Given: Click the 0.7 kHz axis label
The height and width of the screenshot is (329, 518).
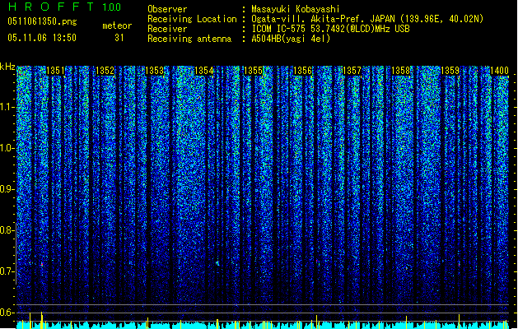Looking at the screenshot, I should pyautogui.click(x=7, y=271).
